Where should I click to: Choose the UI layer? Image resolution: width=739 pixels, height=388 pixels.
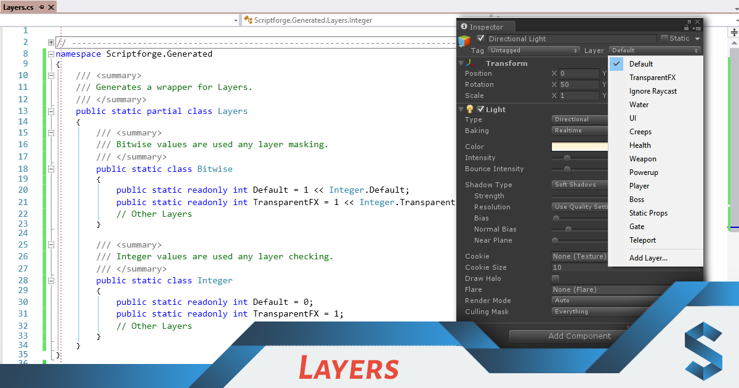[655, 118]
